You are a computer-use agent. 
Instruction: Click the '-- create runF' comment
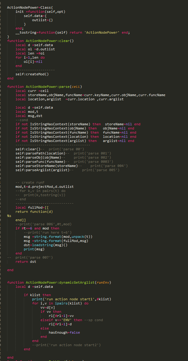point(30,182)
